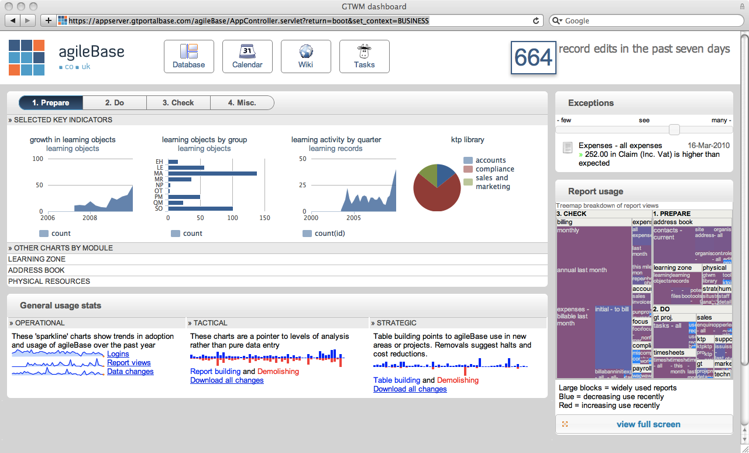Switch to the 3. Check tab
Viewport: 749px width, 453px height.
pos(178,103)
